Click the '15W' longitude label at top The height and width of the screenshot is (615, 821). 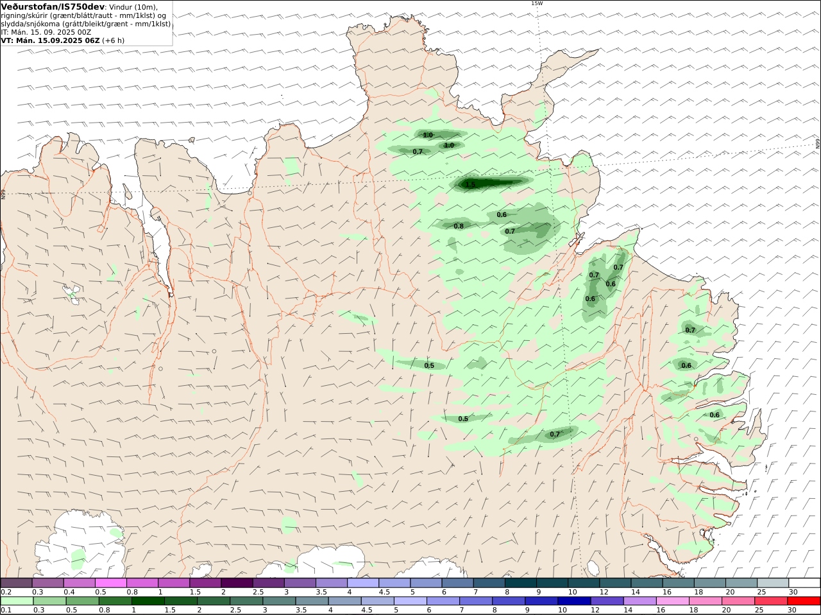tap(536, 3)
